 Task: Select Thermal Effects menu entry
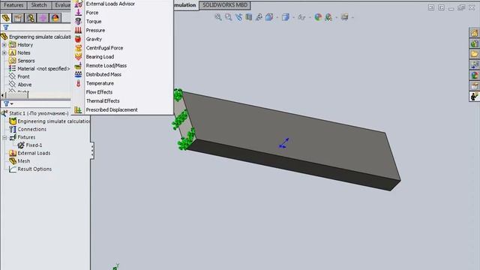click(103, 101)
